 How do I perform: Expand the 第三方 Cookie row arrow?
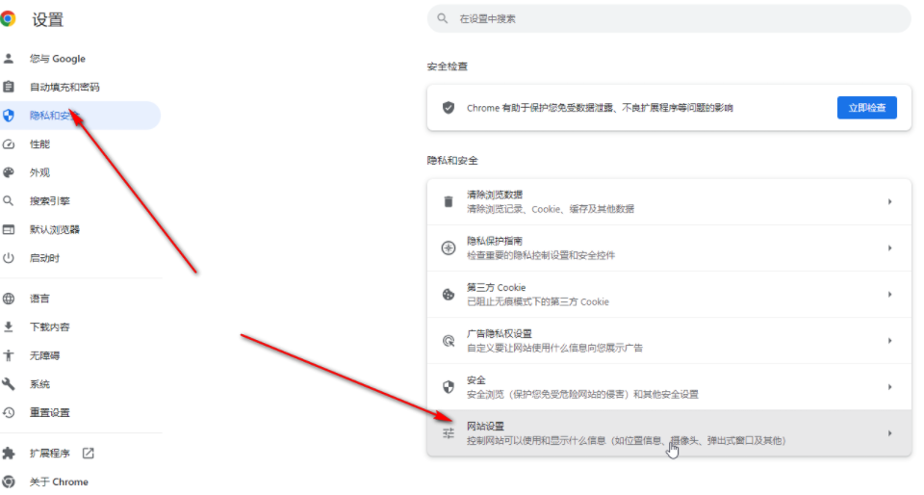889,294
